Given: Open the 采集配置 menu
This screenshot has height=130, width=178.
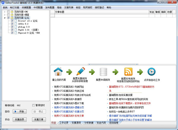Looking at the screenshot, I should tap(26, 8).
